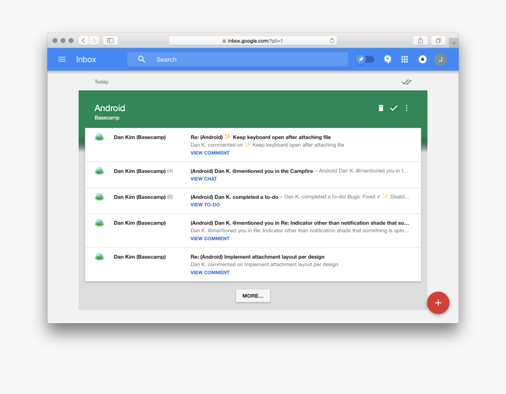Sweep all of Today's emails done
The width and height of the screenshot is (506, 394).
406,82
